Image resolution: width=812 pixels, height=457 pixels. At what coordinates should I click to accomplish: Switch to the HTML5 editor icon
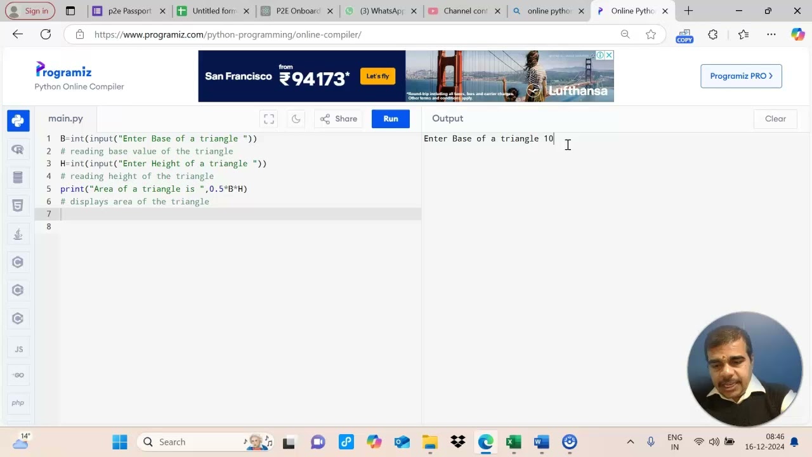click(18, 206)
